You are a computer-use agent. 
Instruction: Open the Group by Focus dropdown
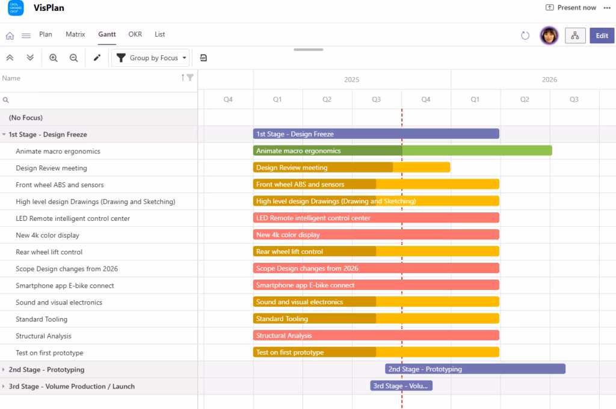pyautogui.click(x=150, y=58)
